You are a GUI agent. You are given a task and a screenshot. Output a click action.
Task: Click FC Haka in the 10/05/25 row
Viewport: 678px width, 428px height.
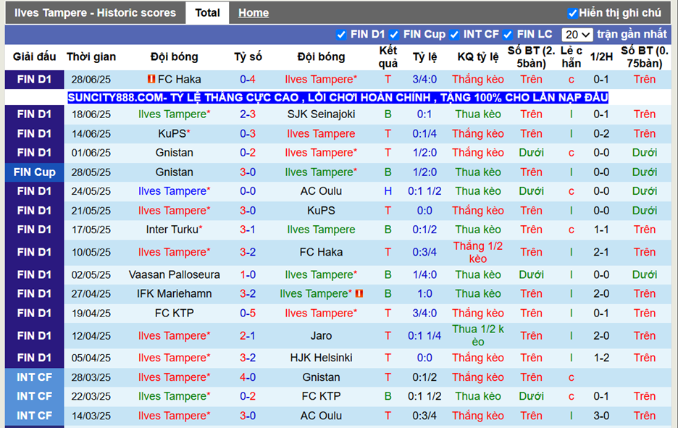(321, 252)
